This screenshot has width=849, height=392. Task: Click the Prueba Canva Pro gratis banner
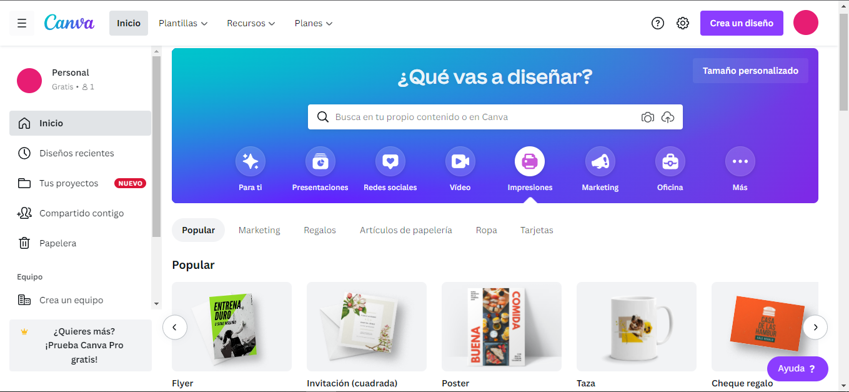[81, 345]
